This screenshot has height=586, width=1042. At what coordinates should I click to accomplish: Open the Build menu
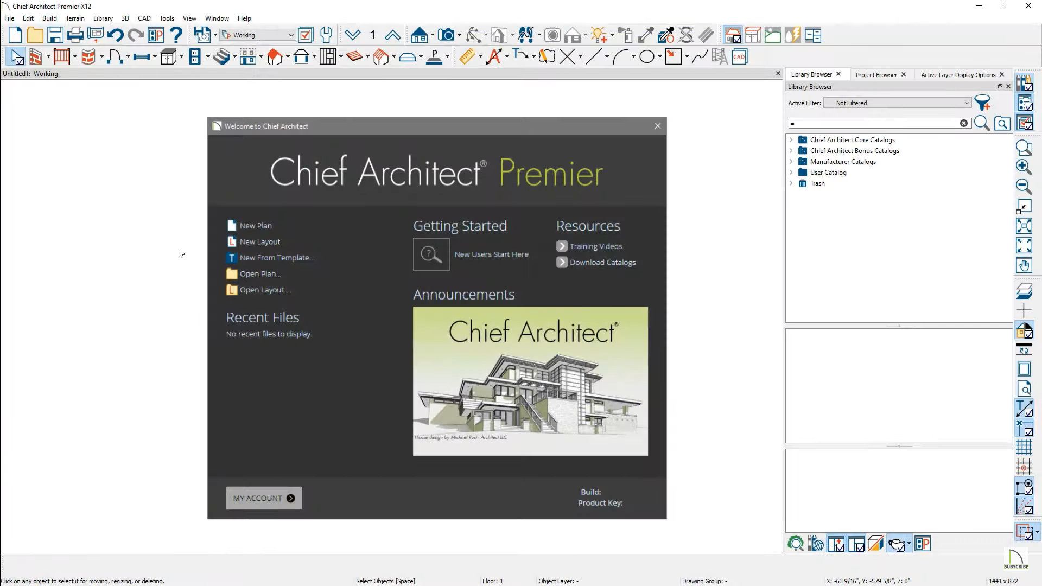[x=49, y=18]
